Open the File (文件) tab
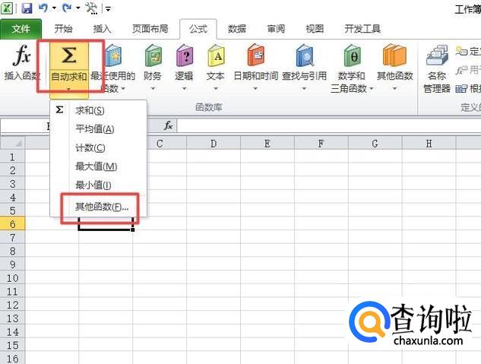Screen dimensions: 481x364 (21, 29)
